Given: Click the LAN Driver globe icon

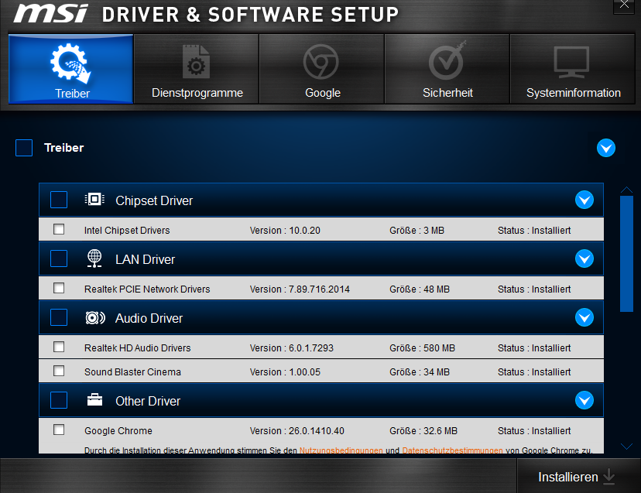Looking at the screenshot, I should [94, 258].
